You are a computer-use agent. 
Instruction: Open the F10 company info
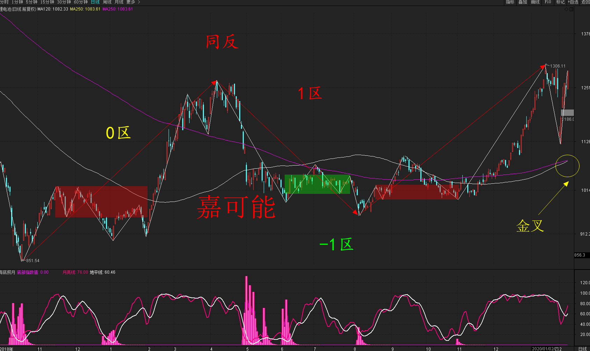click(548, 2)
